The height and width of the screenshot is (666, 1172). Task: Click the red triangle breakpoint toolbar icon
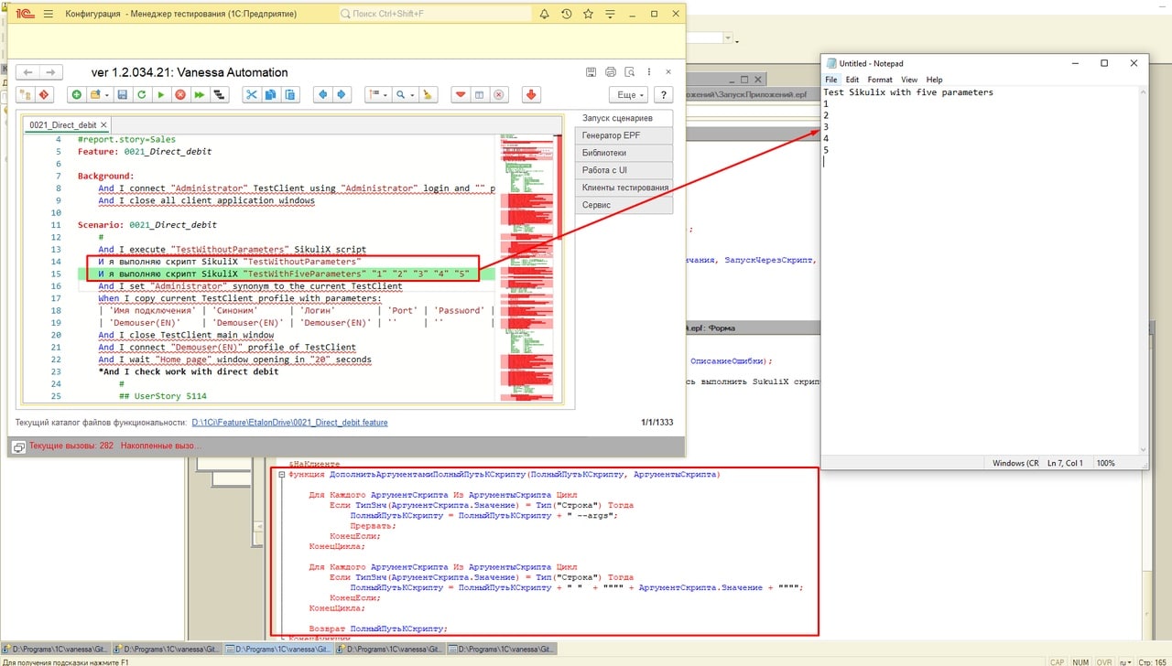click(461, 94)
